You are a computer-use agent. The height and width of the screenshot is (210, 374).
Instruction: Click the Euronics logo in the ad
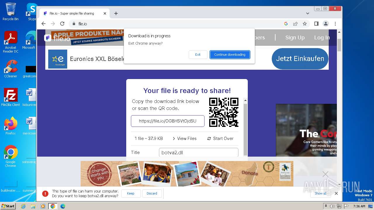[58, 59]
